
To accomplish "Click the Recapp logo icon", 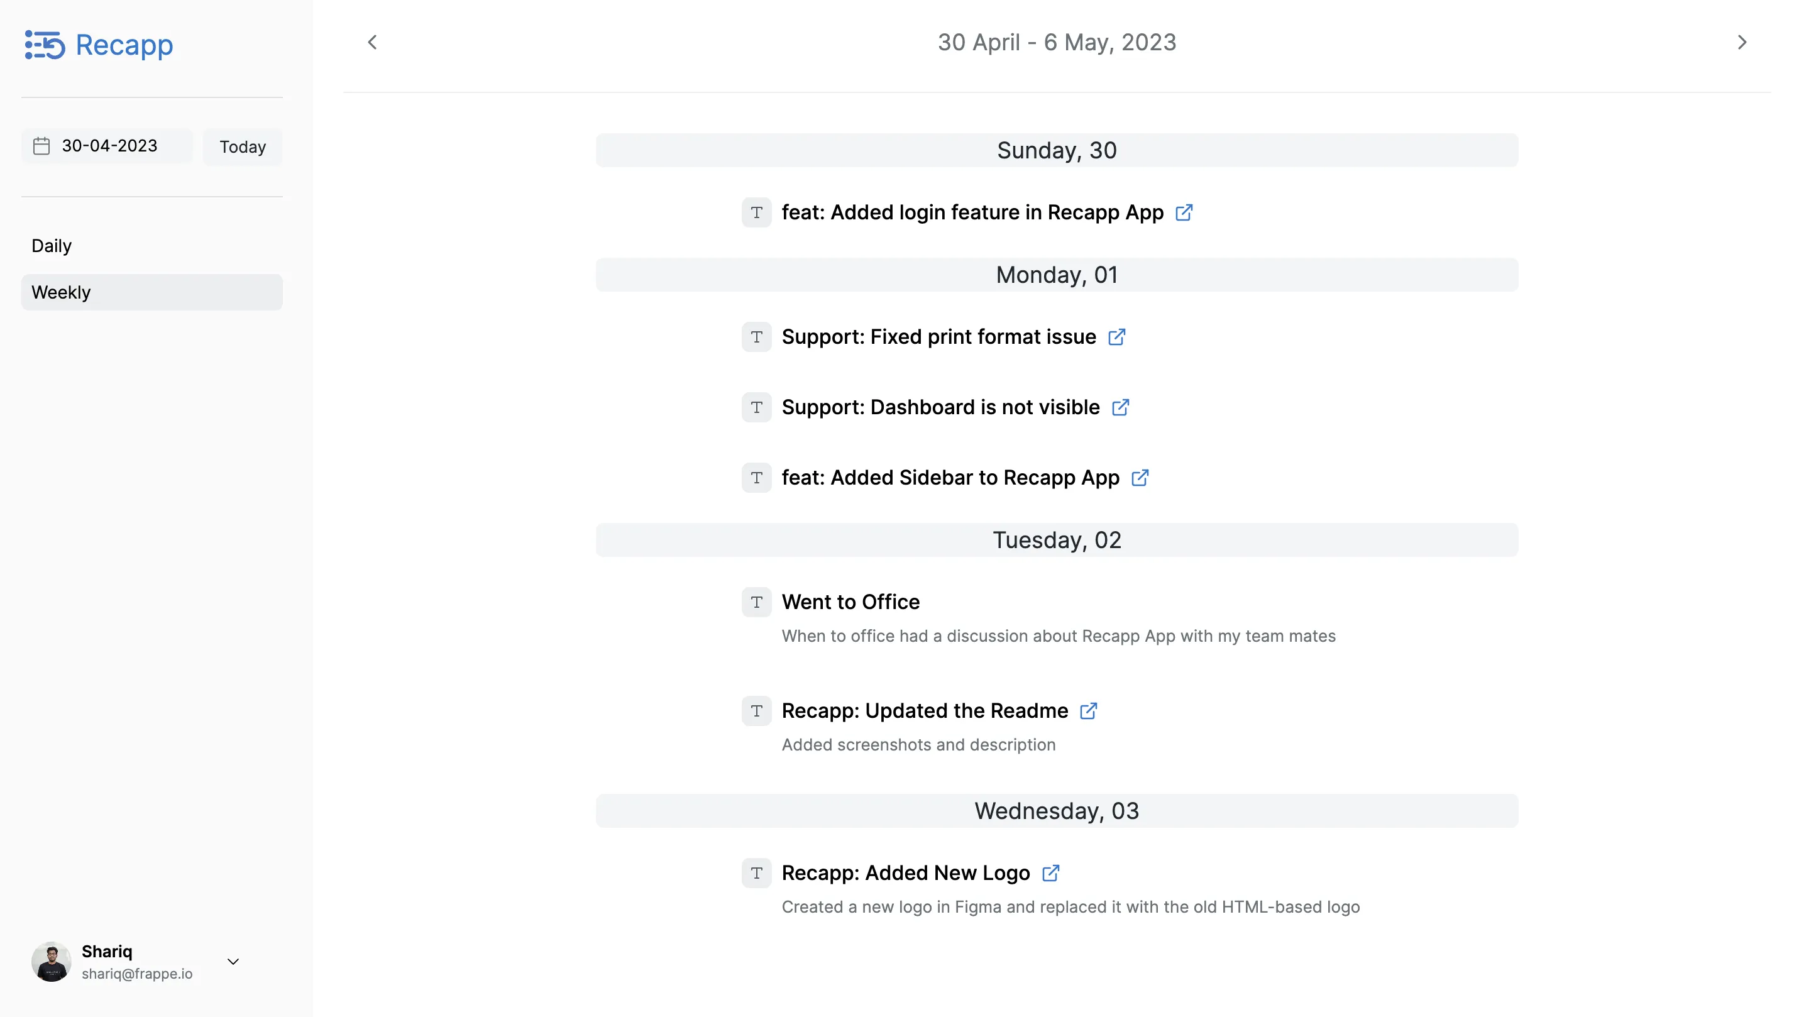I will (45, 45).
